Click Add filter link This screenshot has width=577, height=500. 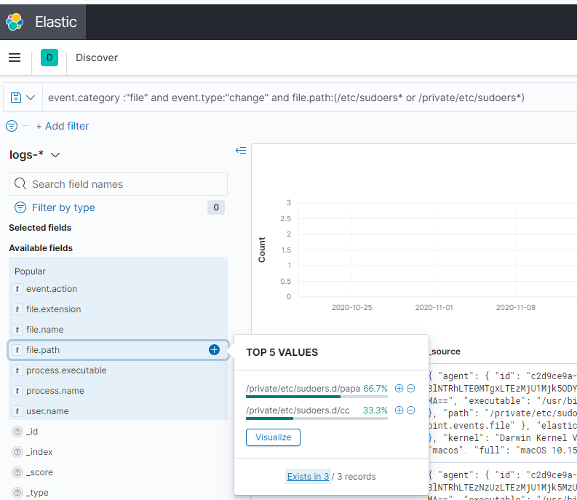tap(62, 126)
